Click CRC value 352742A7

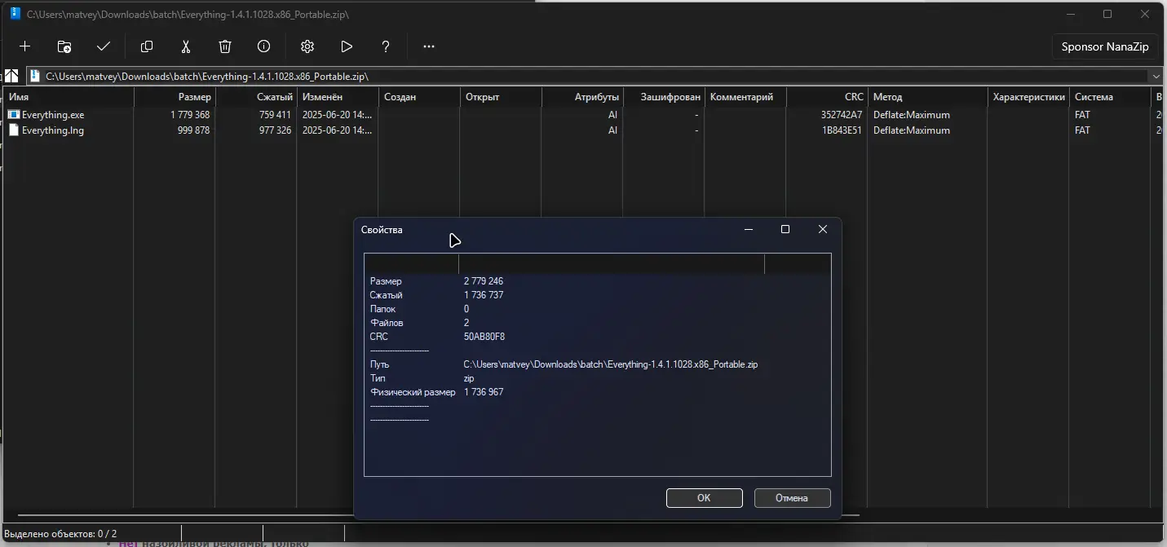click(x=841, y=115)
